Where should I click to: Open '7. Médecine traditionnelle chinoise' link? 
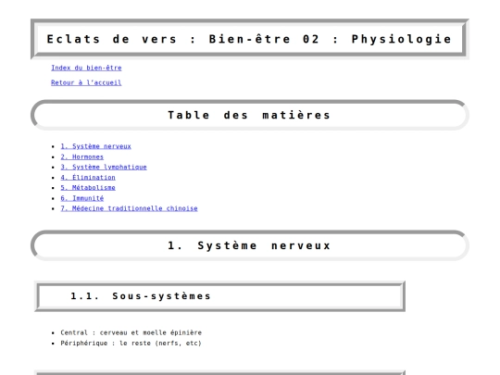point(129,208)
